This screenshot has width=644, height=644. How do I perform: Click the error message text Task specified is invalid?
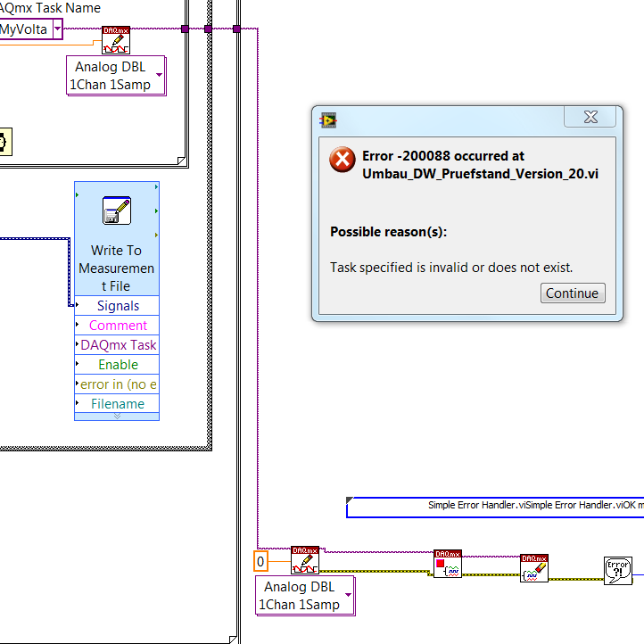point(451,268)
